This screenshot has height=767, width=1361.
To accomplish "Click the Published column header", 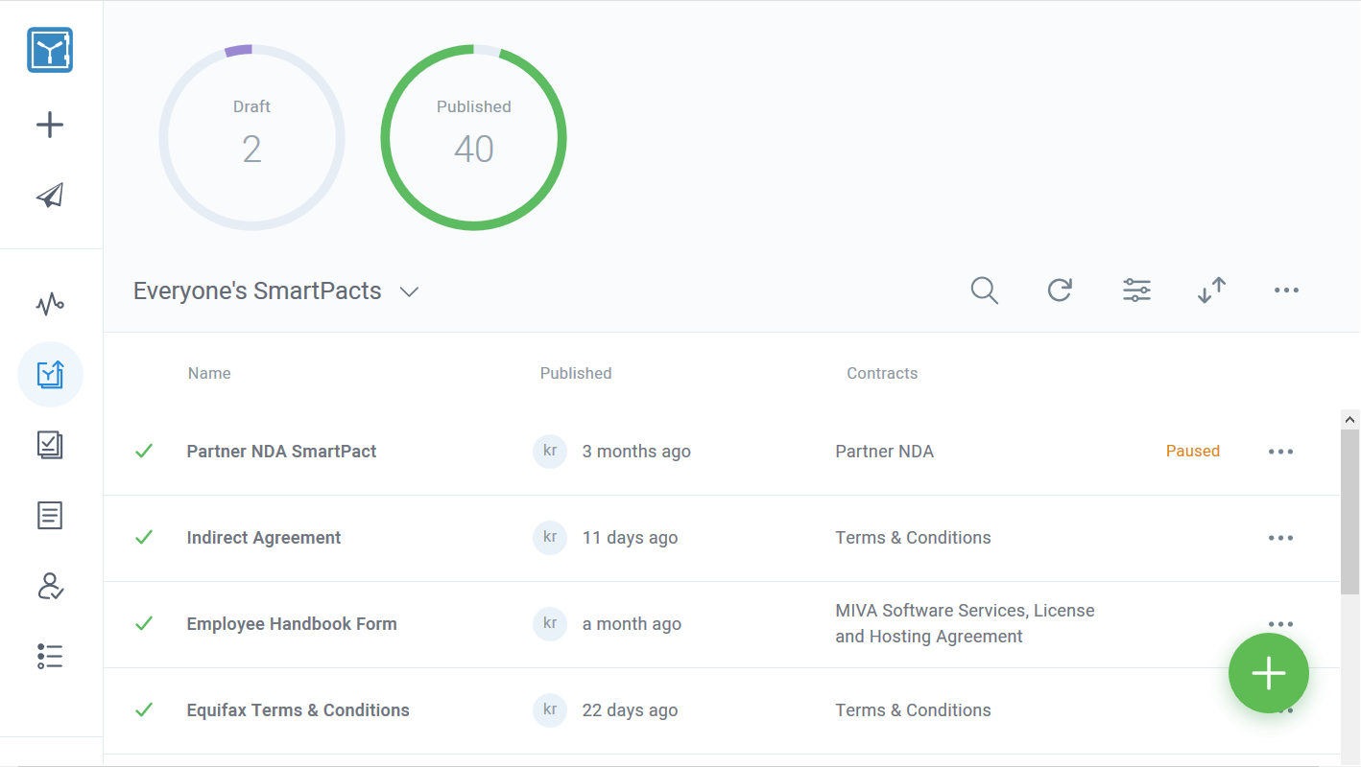I will (x=576, y=373).
